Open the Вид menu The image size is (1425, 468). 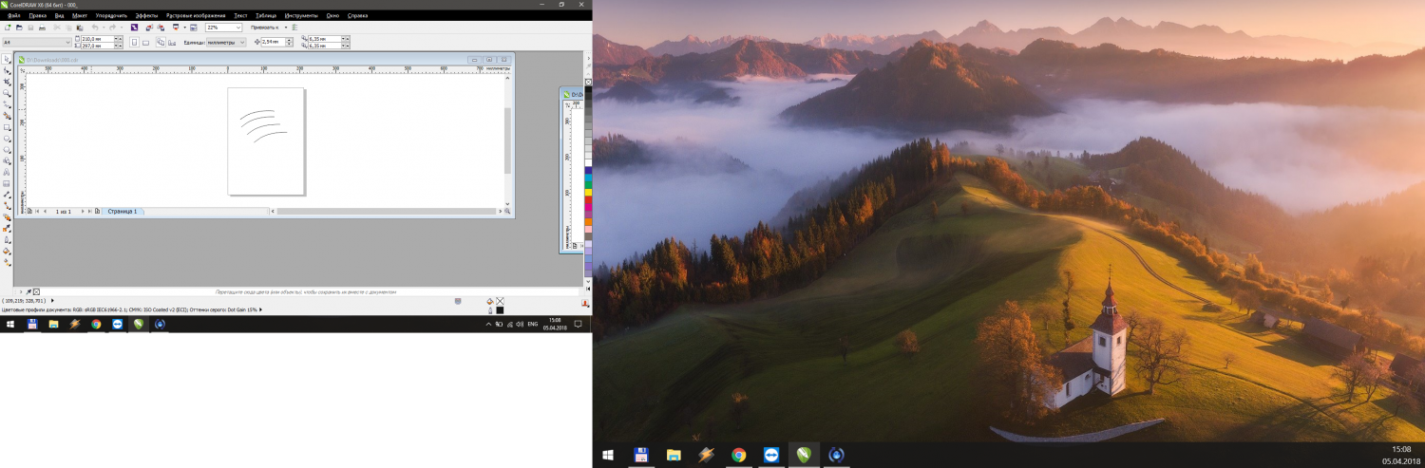coord(59,16)
